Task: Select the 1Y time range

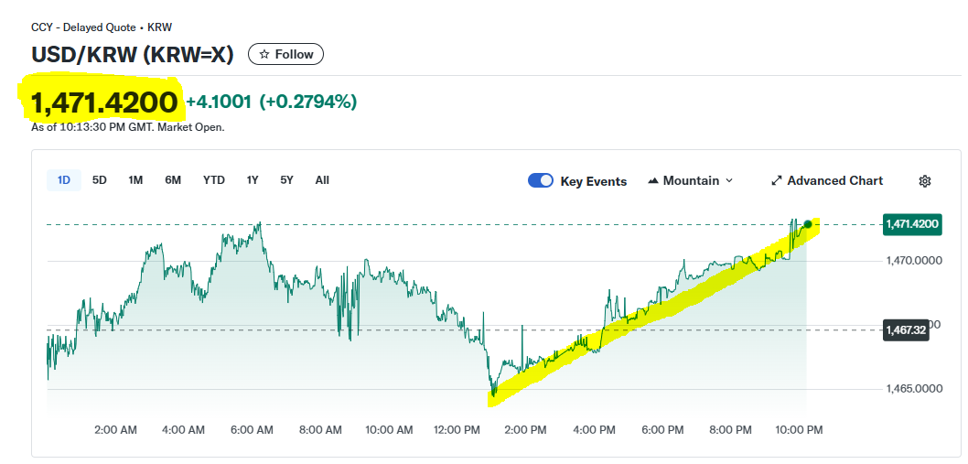Action: pyautogui.click(x=253, y=180)
